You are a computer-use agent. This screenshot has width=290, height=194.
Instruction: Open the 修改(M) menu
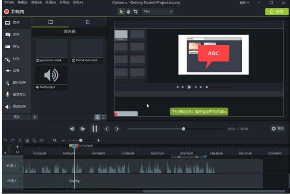pos(36,3)
